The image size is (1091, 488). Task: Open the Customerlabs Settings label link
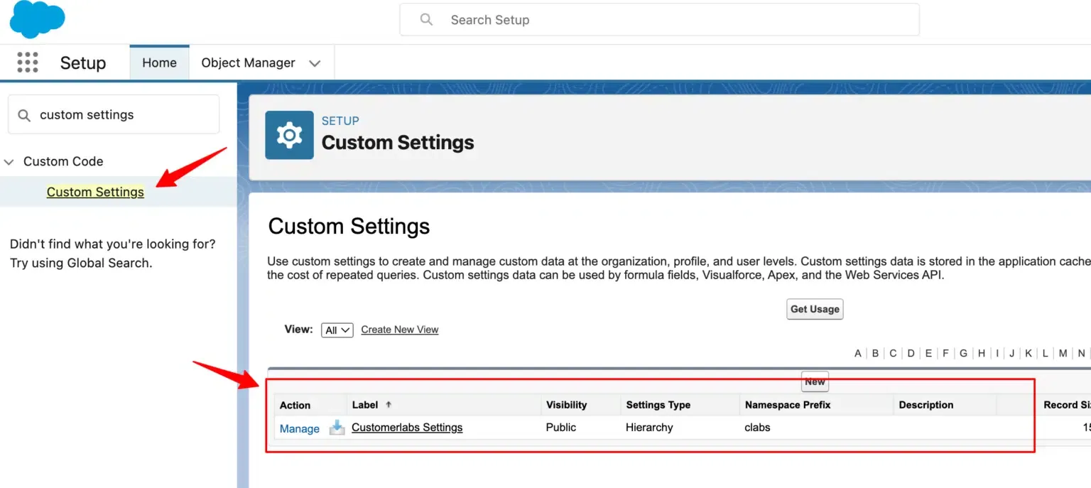tap(407, 428)
